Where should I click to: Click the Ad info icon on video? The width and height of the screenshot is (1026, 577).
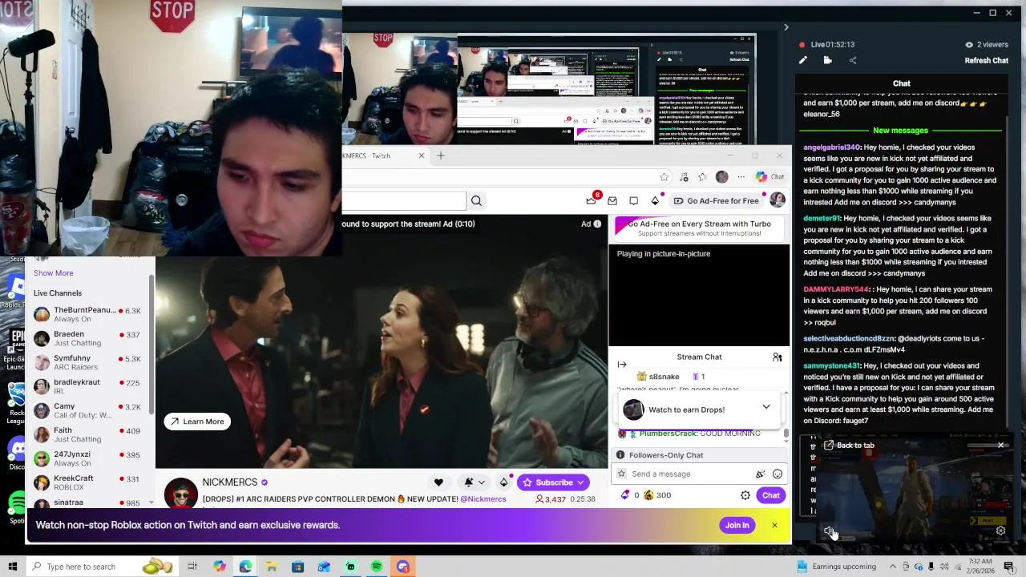point(597,224)
